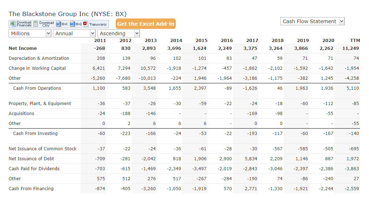Click 2014 Net Income value 3,696
369x198 pixels.
tap(174, 48)
